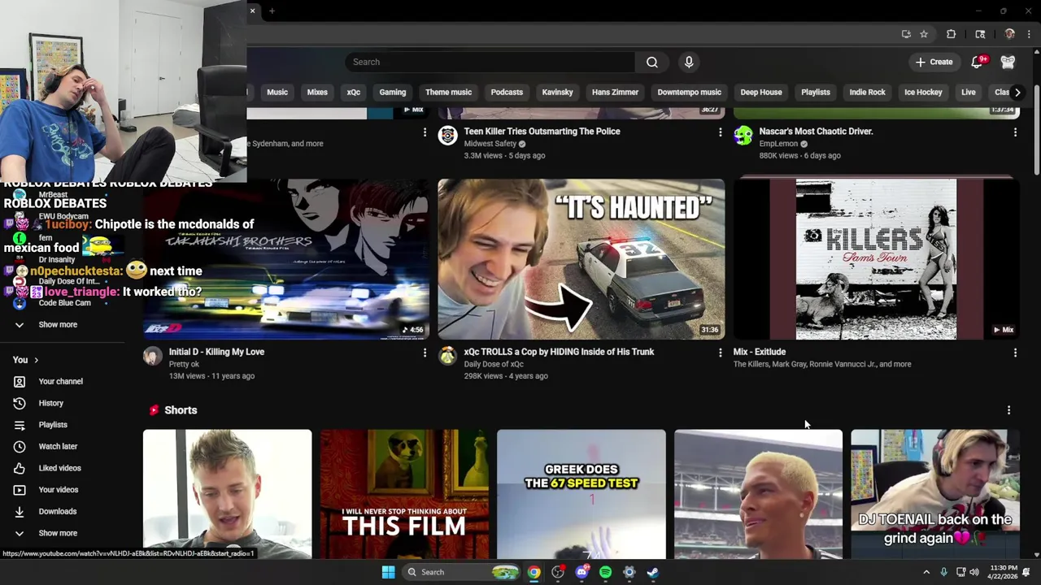
Task: Open Steam from the taskbar
Action: coord(652,572)
